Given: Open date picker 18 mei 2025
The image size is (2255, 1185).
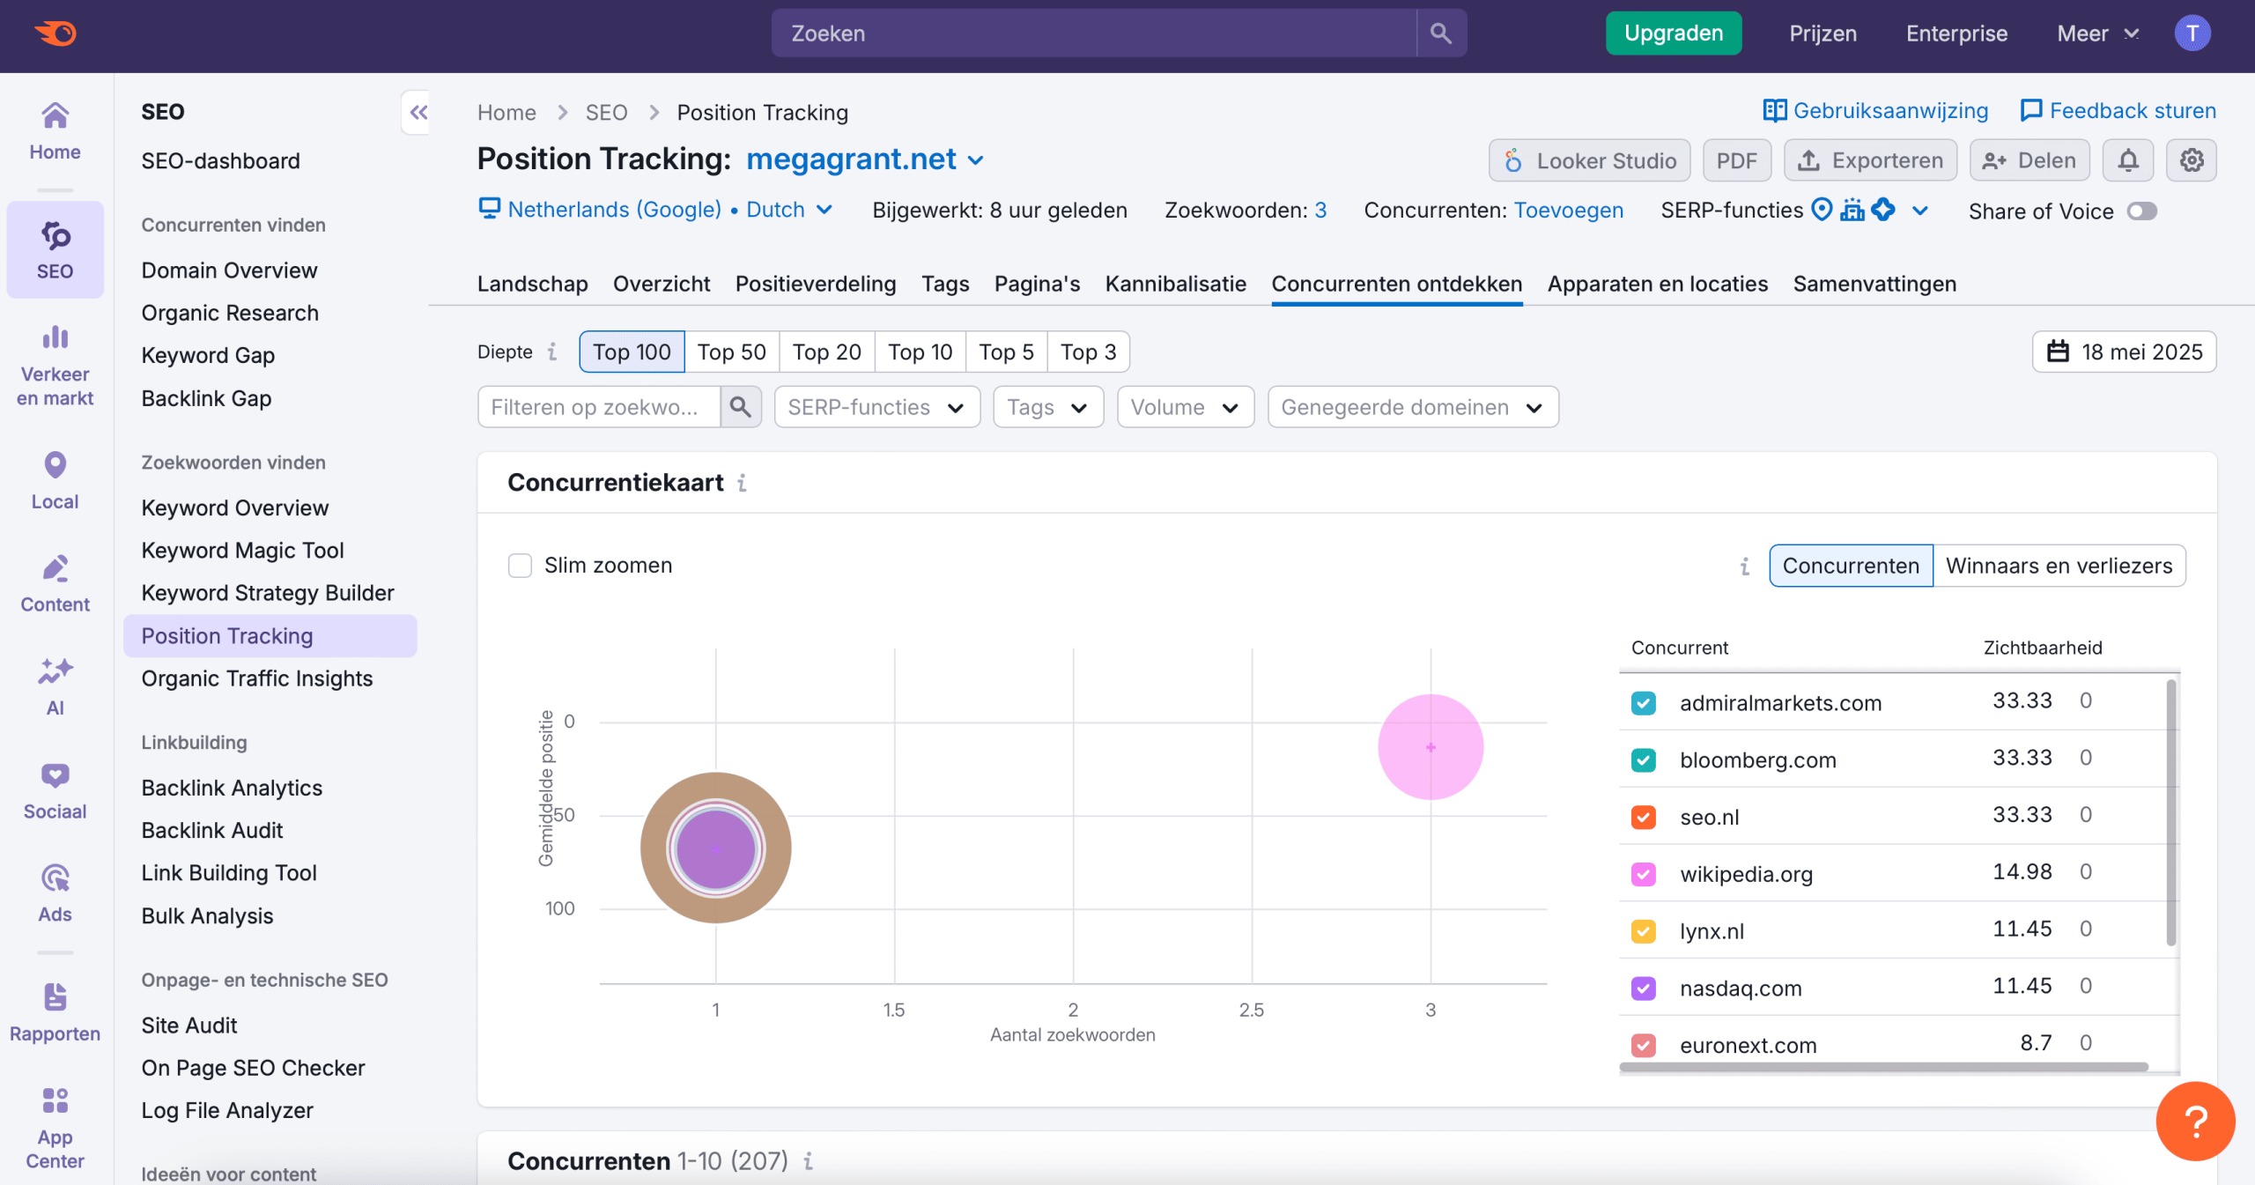Looking at the screenshot, I should 2125,352.
